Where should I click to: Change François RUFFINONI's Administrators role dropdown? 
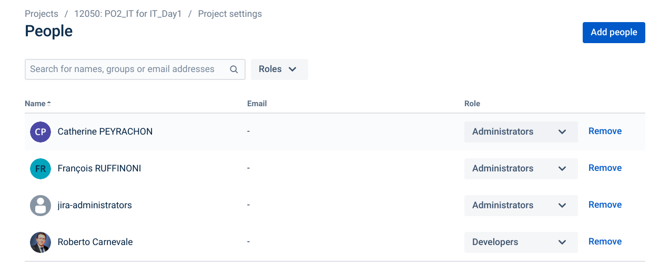[521, 169]
